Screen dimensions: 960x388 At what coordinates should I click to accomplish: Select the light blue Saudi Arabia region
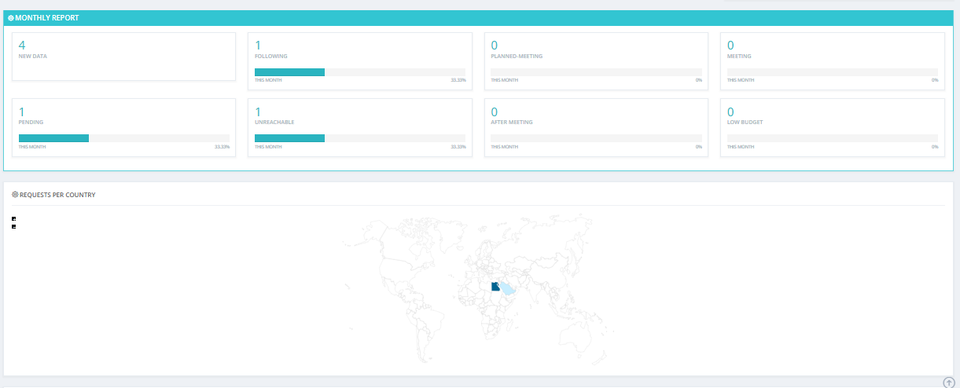click(x=509, y=290)
